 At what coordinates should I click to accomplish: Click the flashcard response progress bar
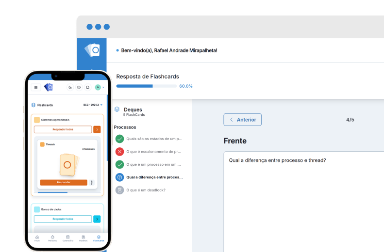146,86
